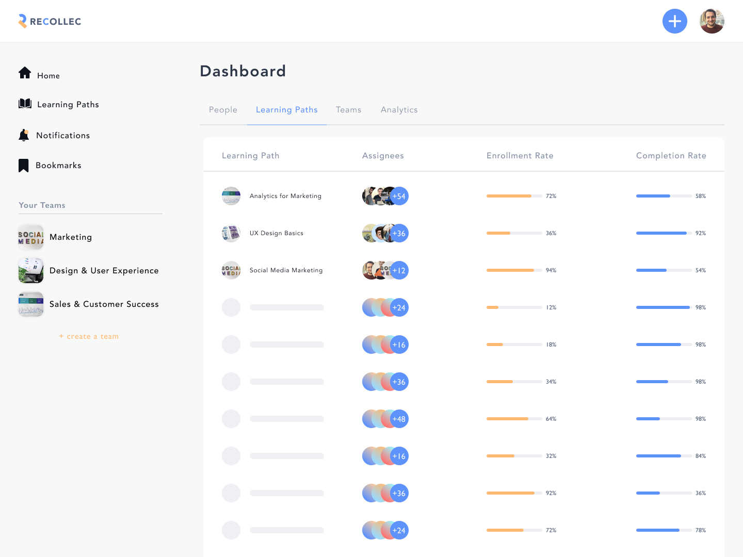Click the 78% completion progress bar
The width and height of the screenshot is (743, 557).
pyautogui.click(x=664, y=530)
